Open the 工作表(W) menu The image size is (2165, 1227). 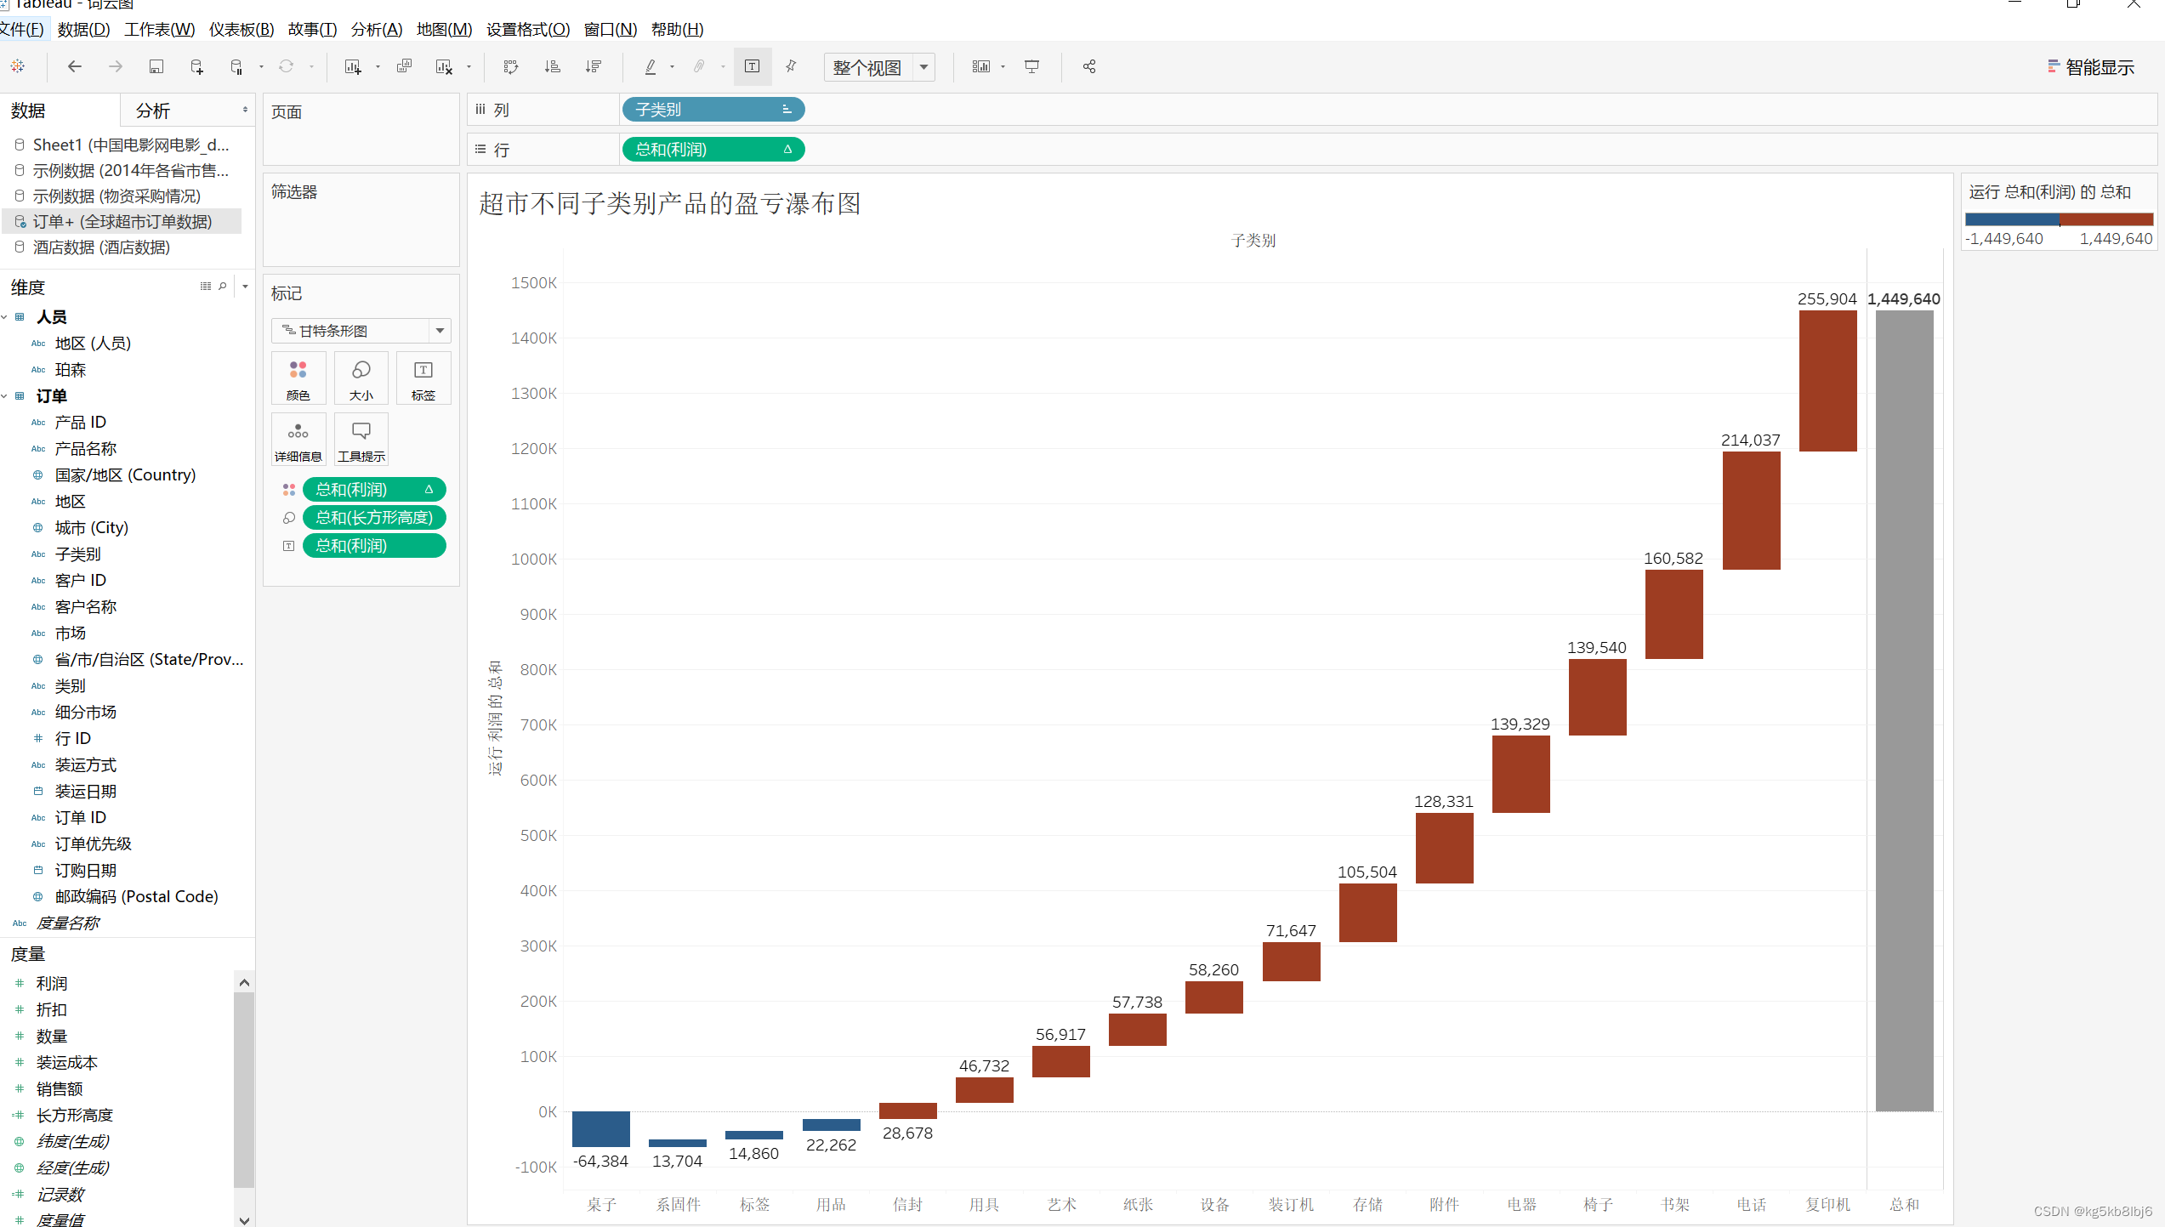(160, 29)
